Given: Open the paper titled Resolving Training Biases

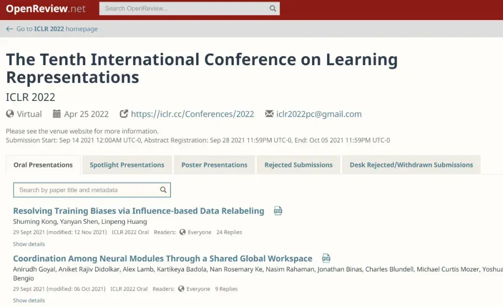Looking at the screenshot, I should click(138, 211).
